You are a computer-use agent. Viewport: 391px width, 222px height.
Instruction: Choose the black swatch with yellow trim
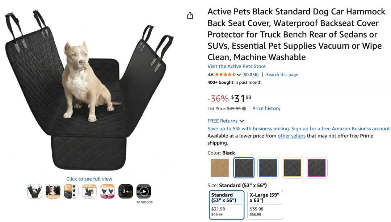[293, 168]
